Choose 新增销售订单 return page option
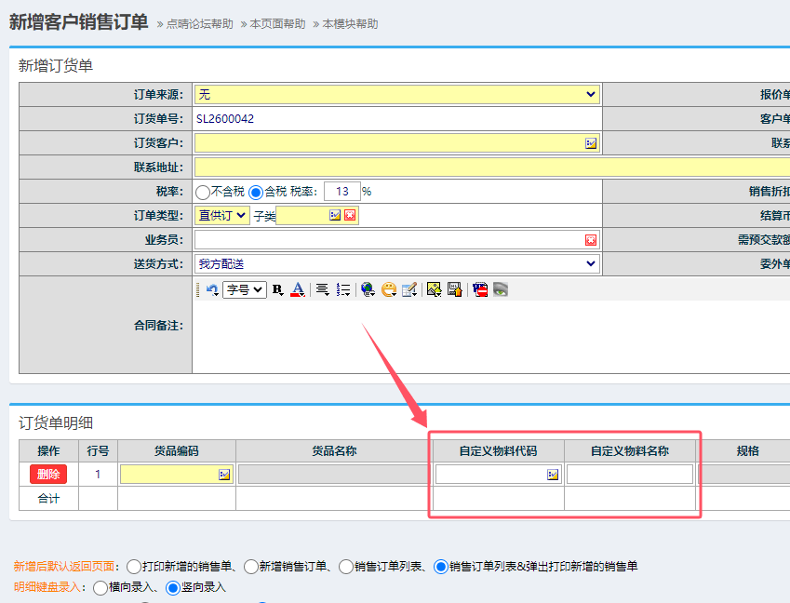 (251, 567)
